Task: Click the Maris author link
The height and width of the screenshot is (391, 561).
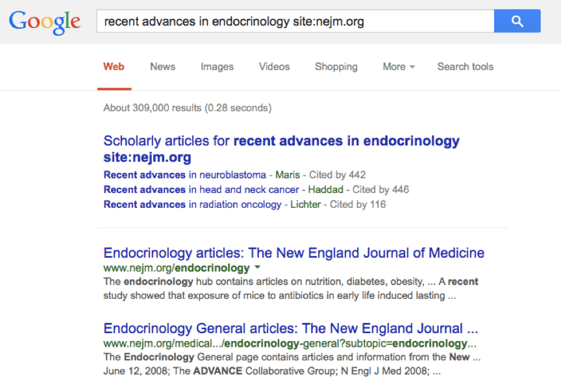Action: pos(287,175)
